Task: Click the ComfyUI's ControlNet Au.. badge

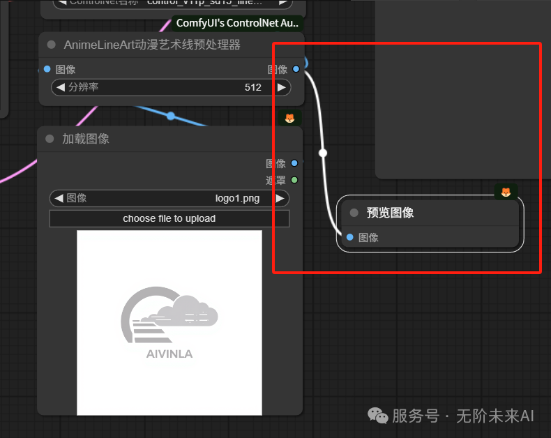Action: (x=237, y=23)
